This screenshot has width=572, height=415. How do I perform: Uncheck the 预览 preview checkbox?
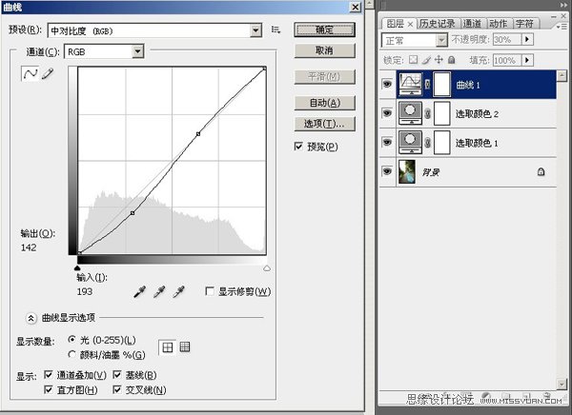point(299,146)
